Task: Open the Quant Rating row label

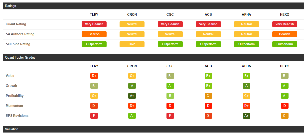Action: [x=16, y=24]
